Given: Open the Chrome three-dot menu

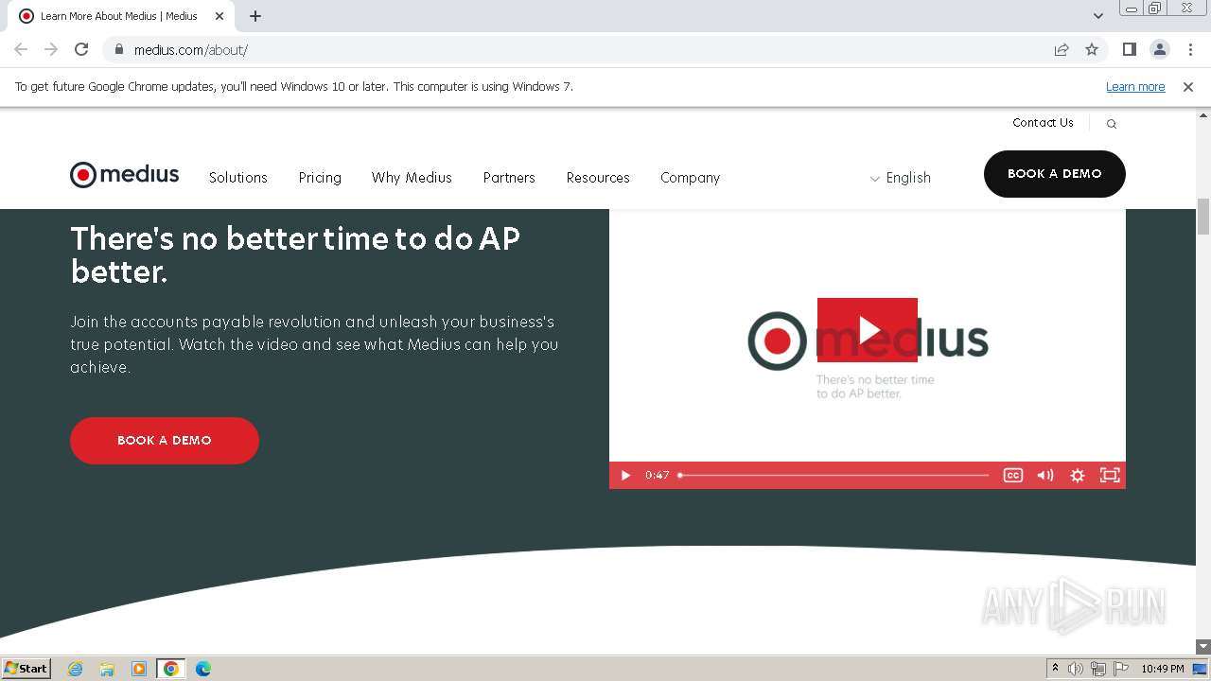Looking at the screenshot, I should coord(1190,49).
